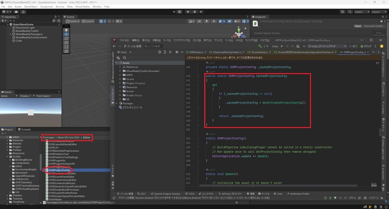Image resolution: width=389 pixels, height=209 pixels.
Task: Click the Unity cloud services icon
Action: coord(16,12)
